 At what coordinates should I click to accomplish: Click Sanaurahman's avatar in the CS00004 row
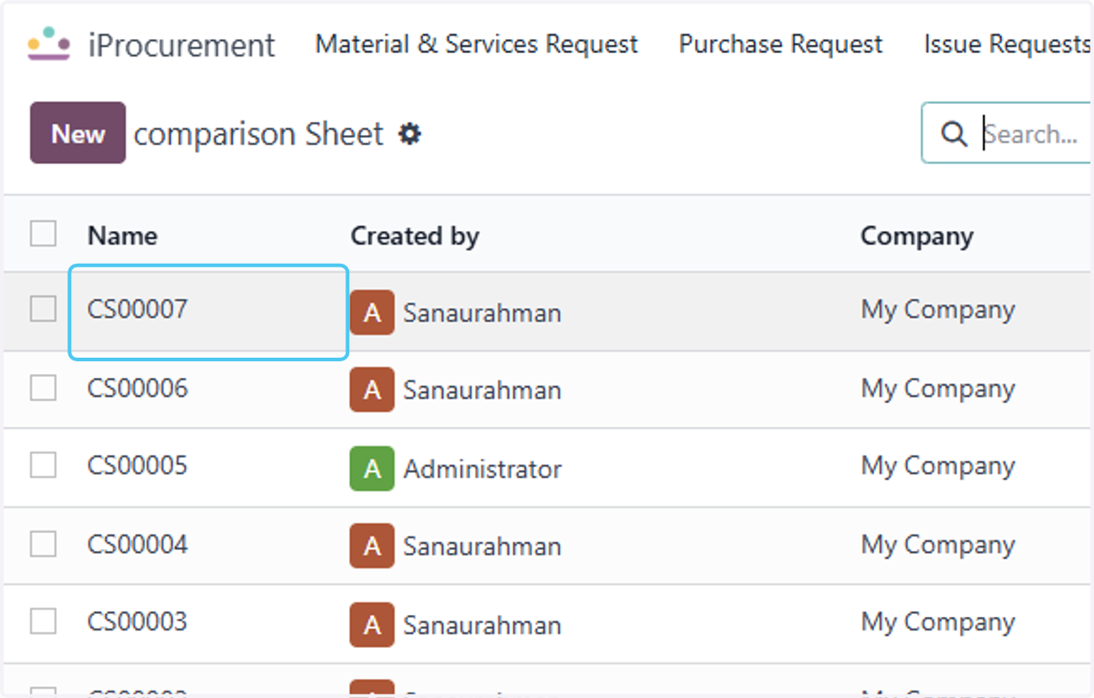pos(372,546)
